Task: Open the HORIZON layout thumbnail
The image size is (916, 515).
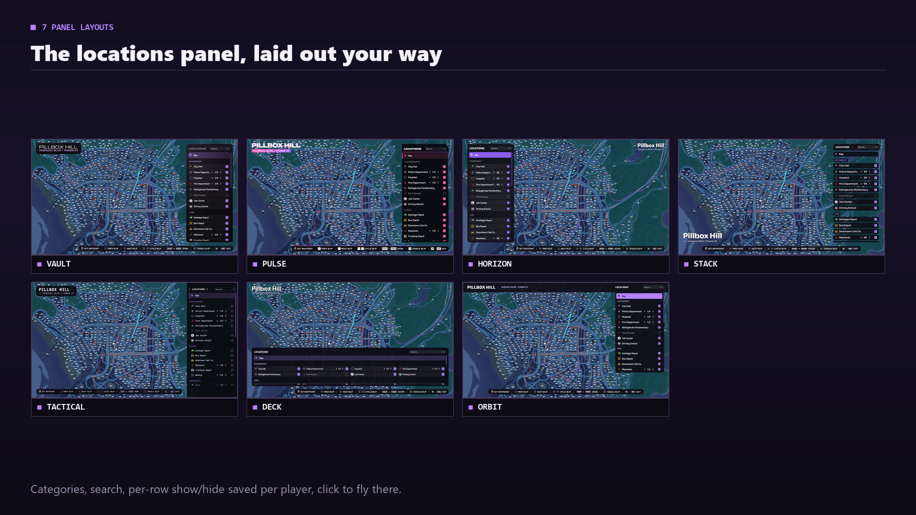Action: coord(566,197)
